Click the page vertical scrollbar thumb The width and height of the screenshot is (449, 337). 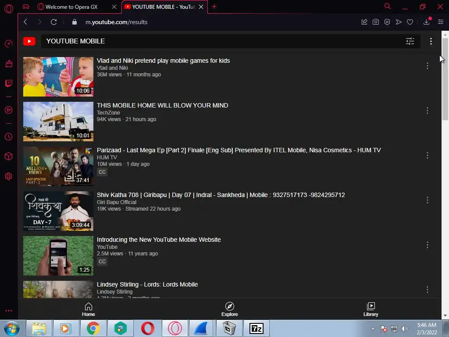(x=445, y=79)
